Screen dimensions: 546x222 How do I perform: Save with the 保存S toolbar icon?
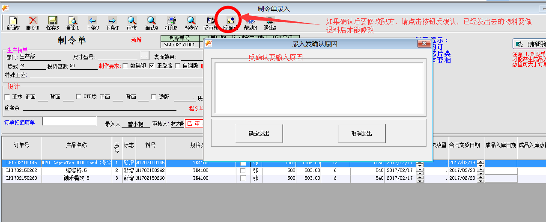[x=53, y=24]
